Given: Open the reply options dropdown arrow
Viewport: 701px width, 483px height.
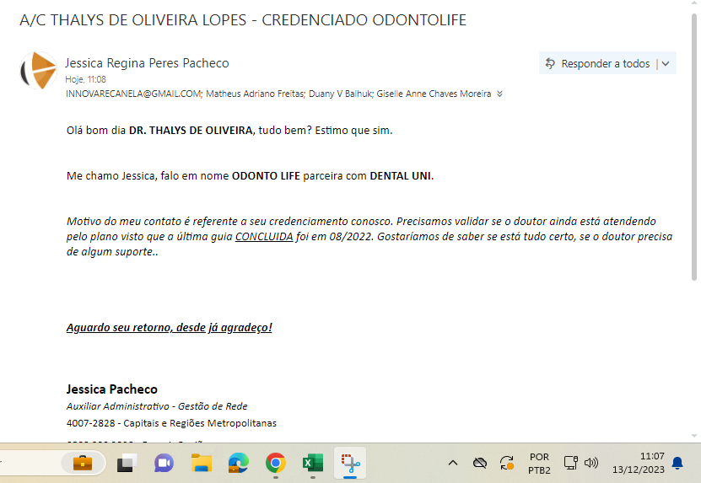Looking at the screenshot, I should pos(666,63).
